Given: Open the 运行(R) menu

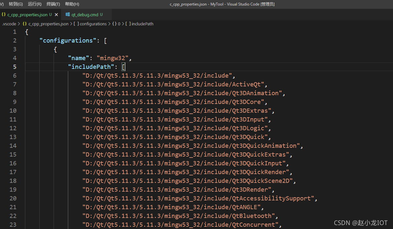Looking at the screenshot, I should pyautogui.click(x=35, y=4).
